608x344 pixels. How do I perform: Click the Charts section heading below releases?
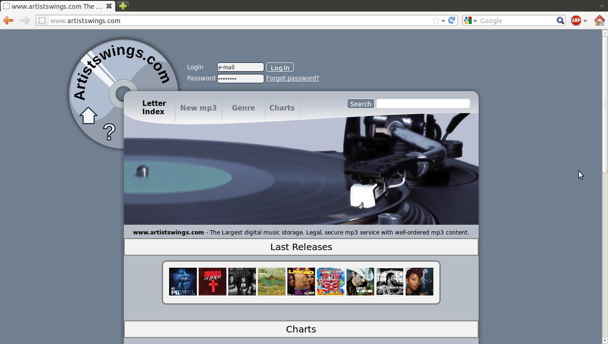(301, 329)
